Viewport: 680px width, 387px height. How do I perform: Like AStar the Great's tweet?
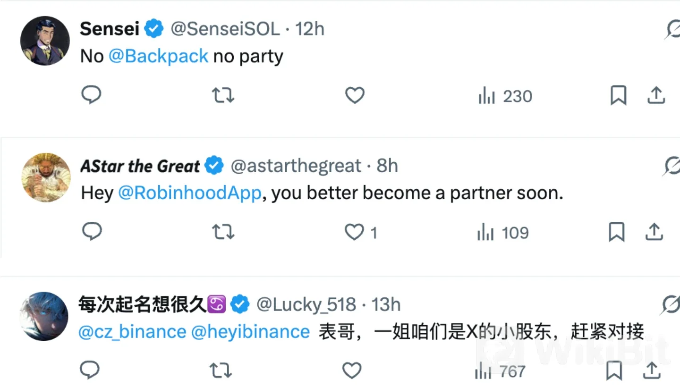click(354, 232)
